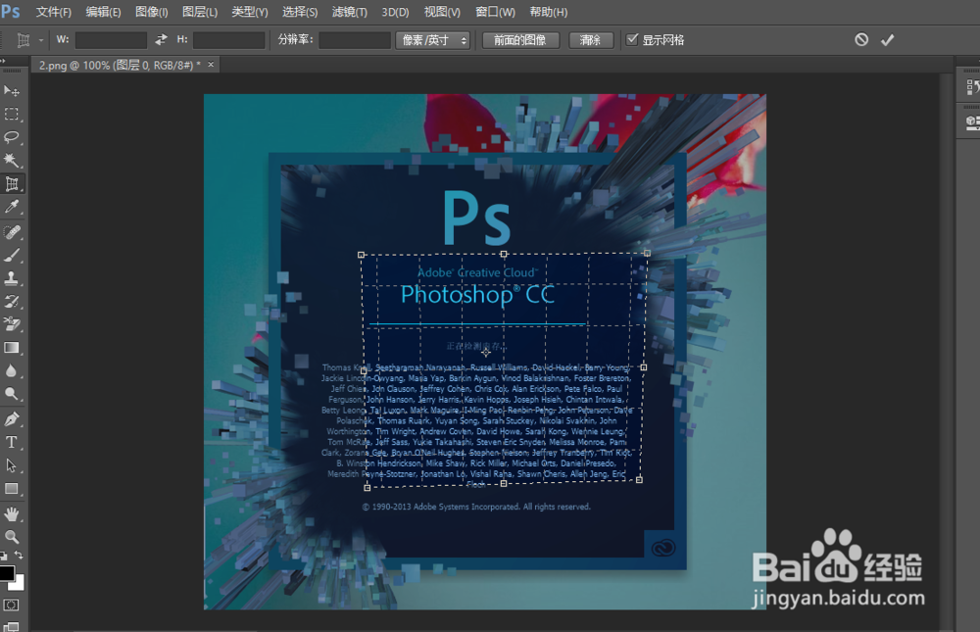Image resolution: width=980 pixels, height=632 pixels.
Task: Open the 编辑(E) menu
Action: tap(103, 12)
